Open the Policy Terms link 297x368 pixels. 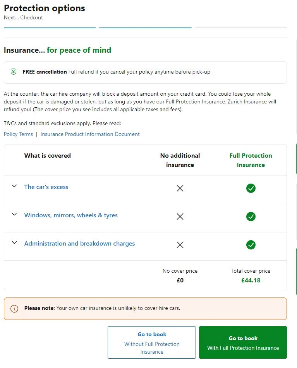18,134
